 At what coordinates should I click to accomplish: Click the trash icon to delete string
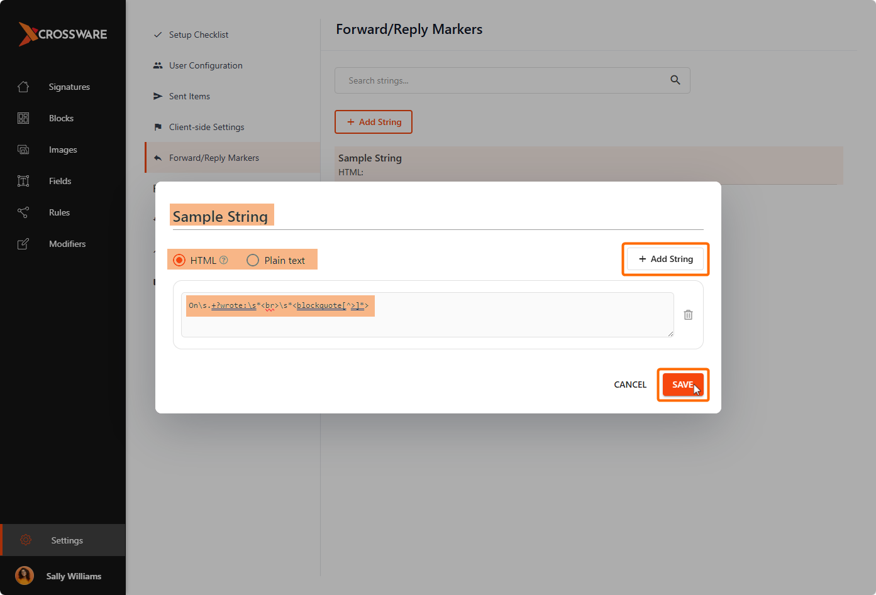point(688,315)
